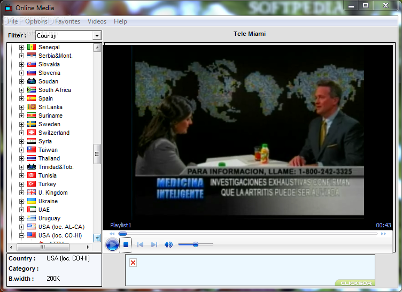Click the rewind arrows beside the seek bar
Image resolution: width=402 pixels, height=292 pixels.
point(112,234)
